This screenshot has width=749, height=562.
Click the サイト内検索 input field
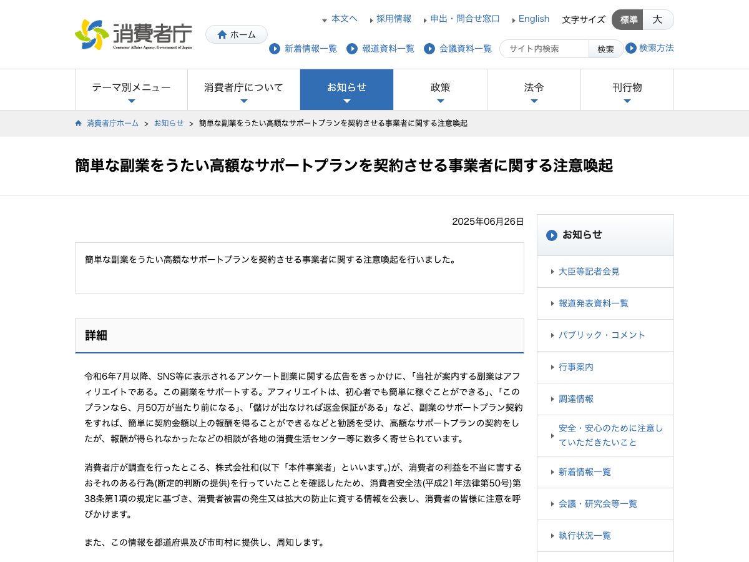coord(544,49)
